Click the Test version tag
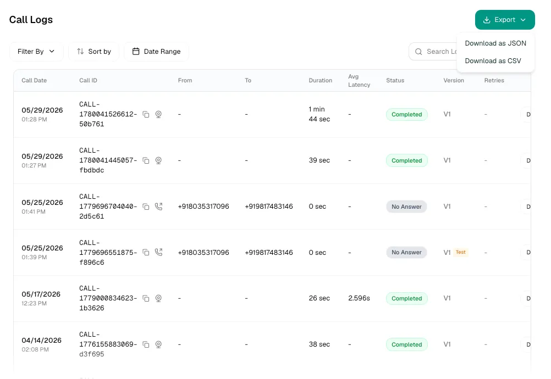 coord(460,252)
